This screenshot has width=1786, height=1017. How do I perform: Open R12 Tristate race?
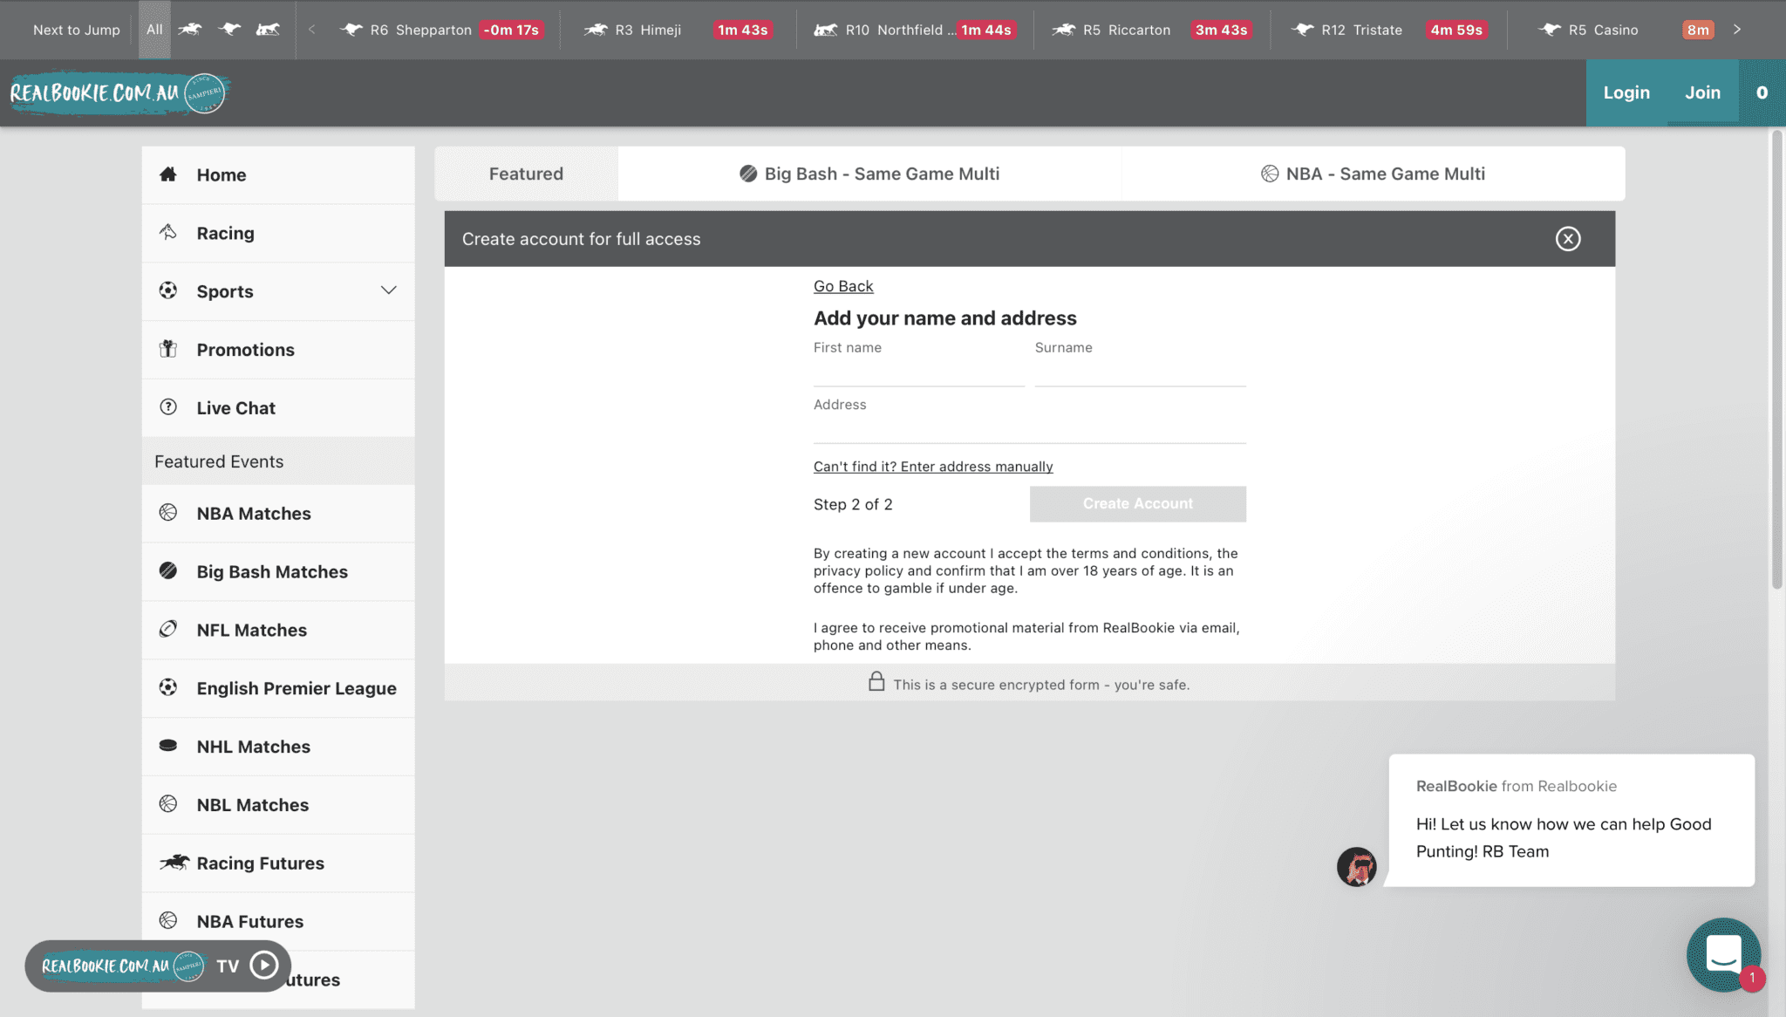1388,30
